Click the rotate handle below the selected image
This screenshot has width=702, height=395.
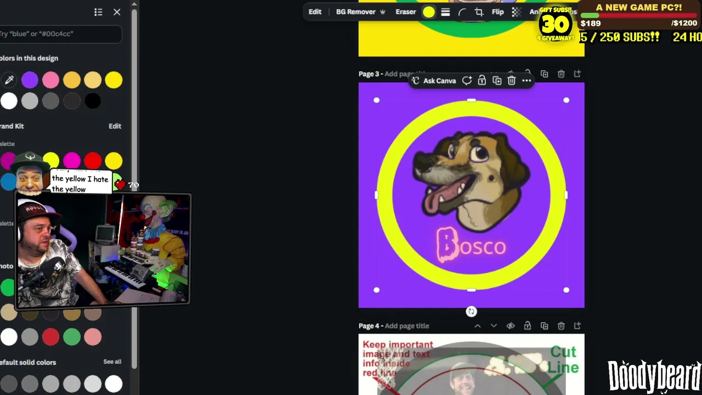click(x=471, y=312)
